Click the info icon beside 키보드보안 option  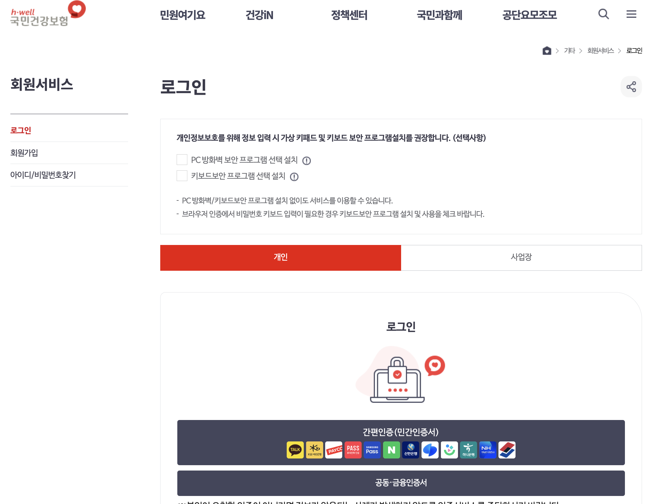coord(294,177)
